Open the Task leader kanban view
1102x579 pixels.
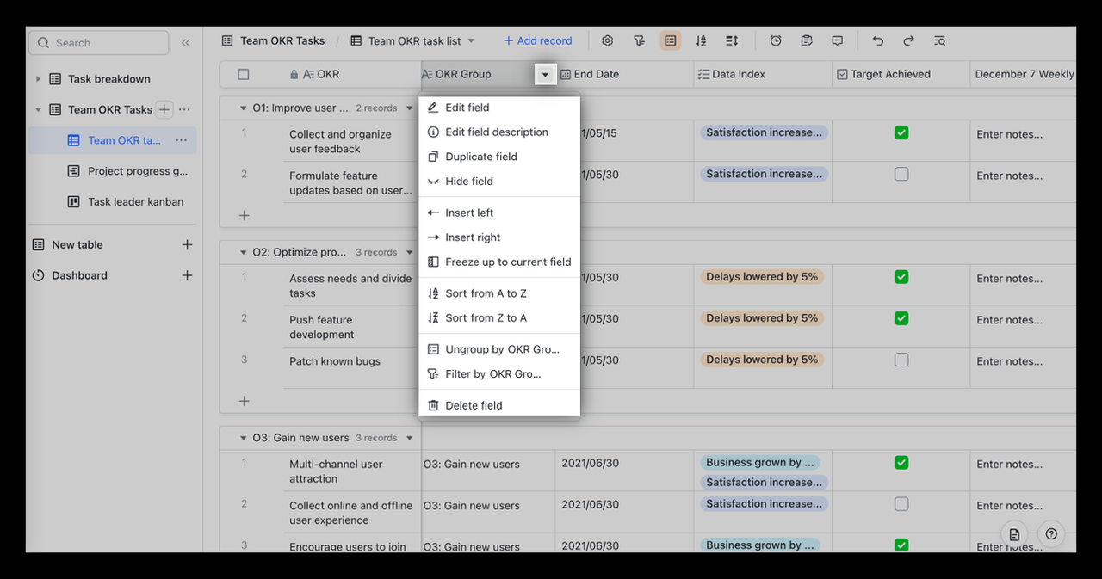click(x=135, y=202)
